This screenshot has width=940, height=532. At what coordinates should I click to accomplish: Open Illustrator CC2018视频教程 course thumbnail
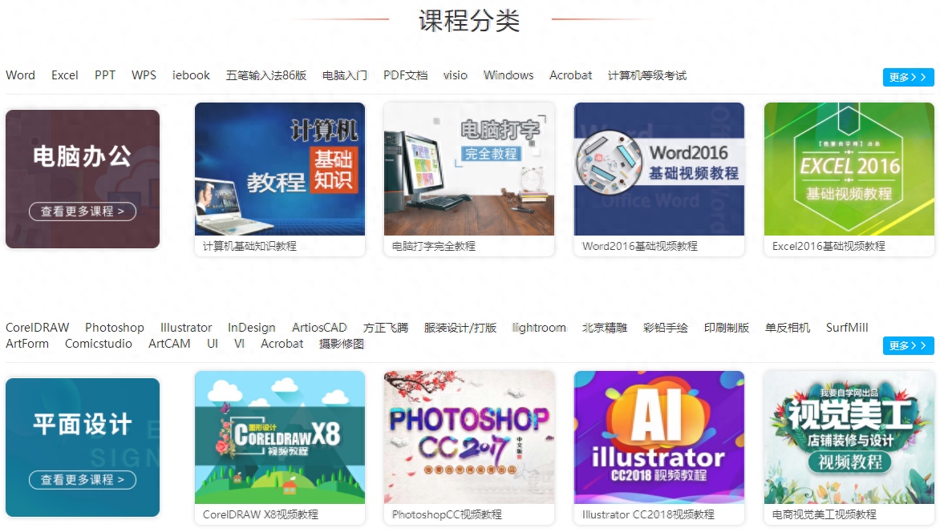[x=659, y=437]
